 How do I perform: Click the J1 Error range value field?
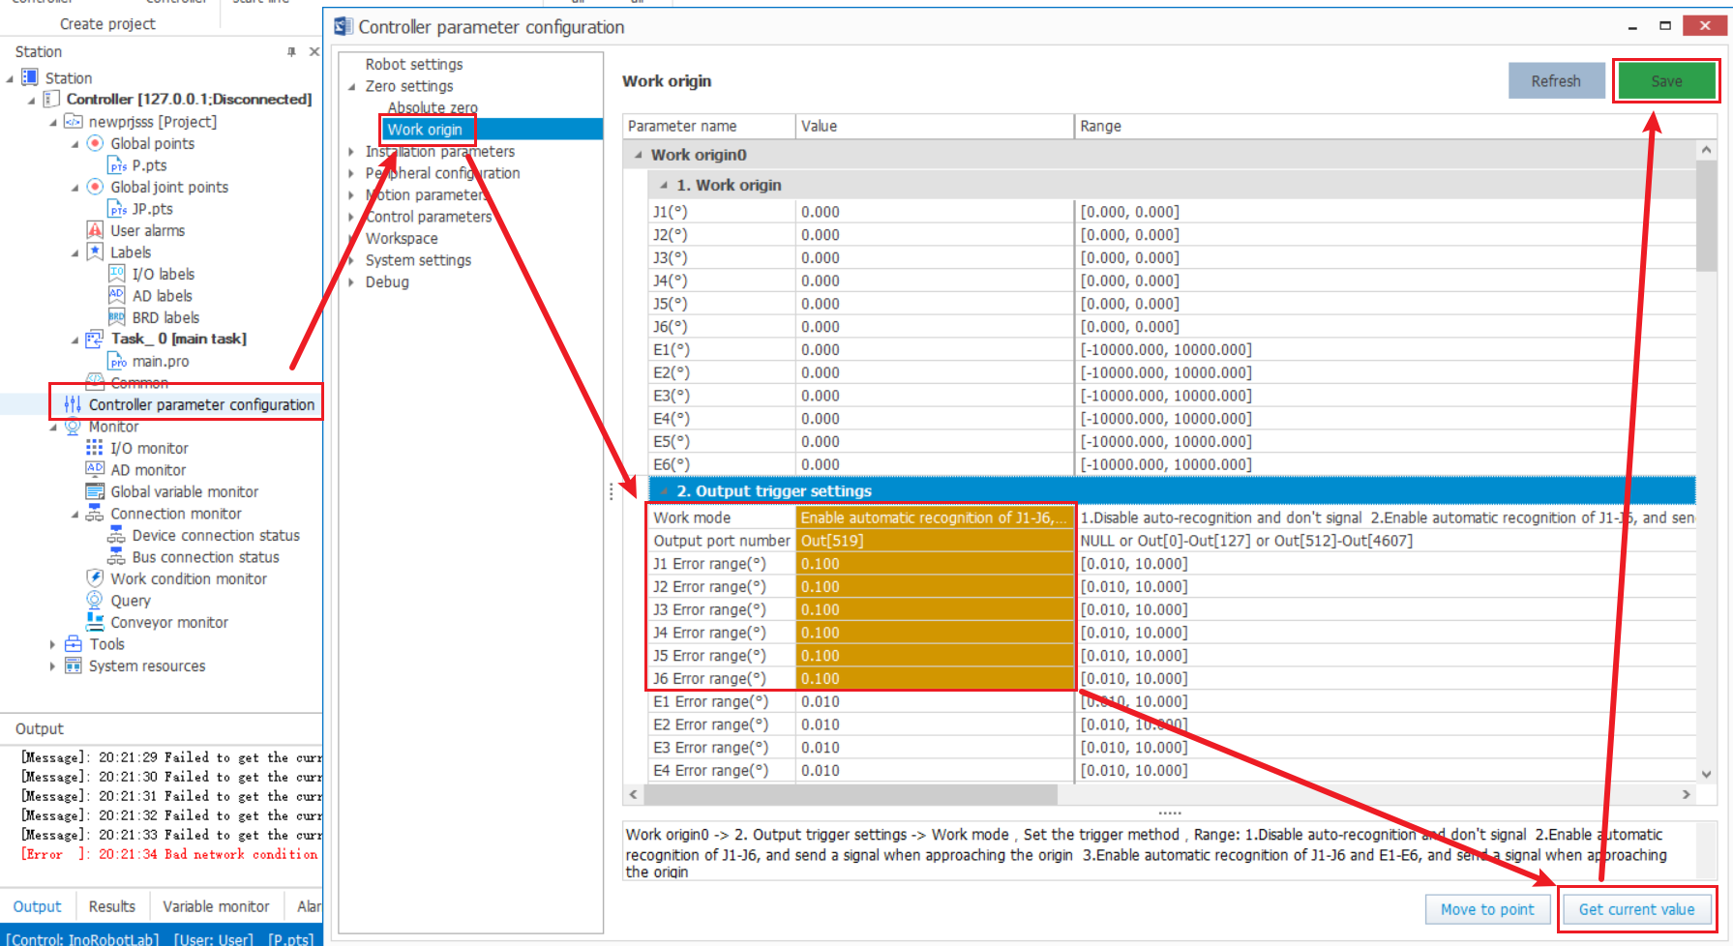point(935,564)
